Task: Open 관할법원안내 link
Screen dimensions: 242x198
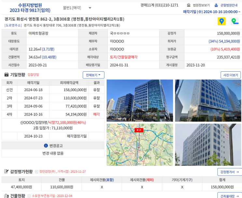Action: click(x=229, y=5)
